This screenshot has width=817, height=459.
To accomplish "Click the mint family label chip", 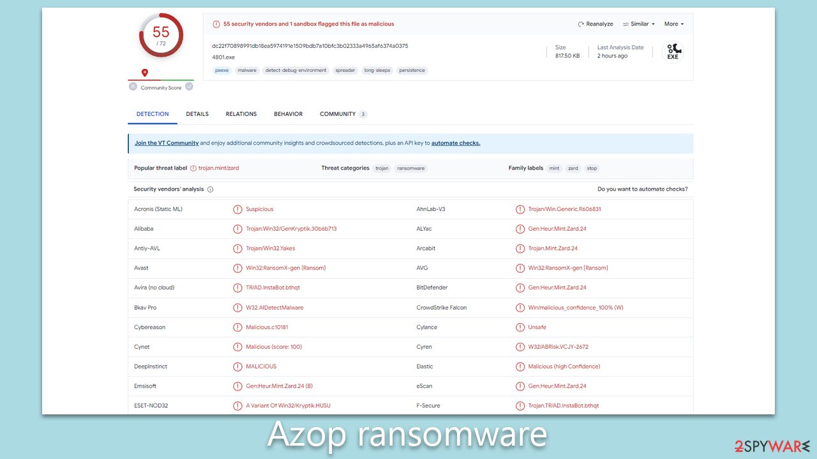I will pyautogui.click(x=555, y=168).
